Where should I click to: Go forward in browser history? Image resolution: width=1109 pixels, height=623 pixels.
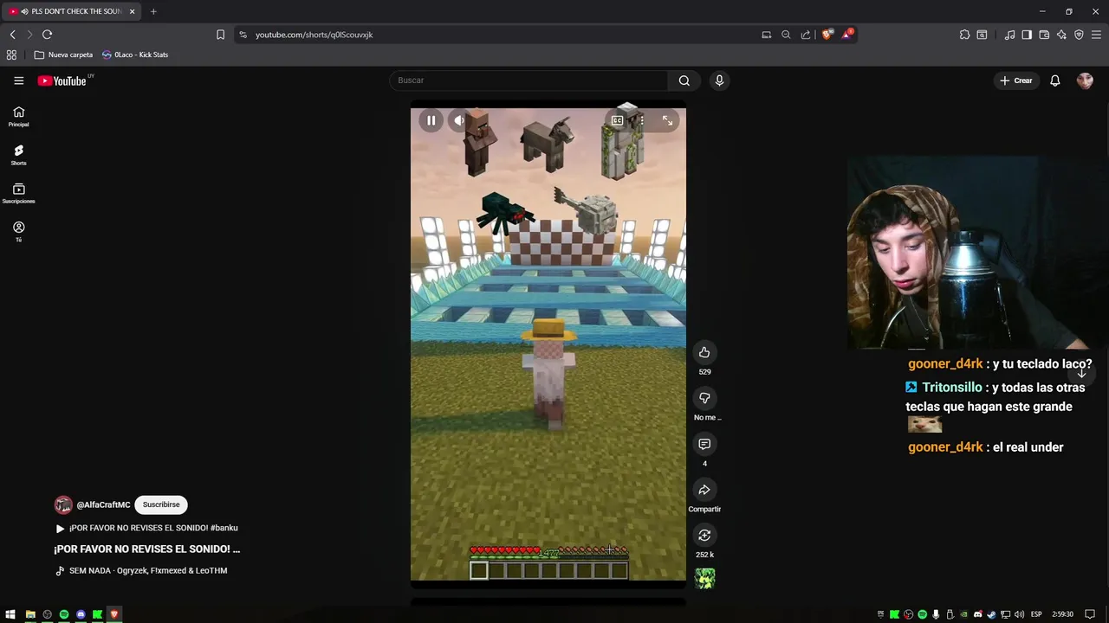tap(29, 35)
